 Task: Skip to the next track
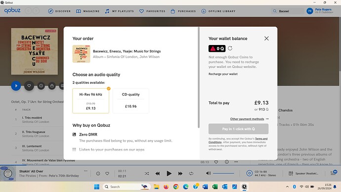[x=180, y=174]
